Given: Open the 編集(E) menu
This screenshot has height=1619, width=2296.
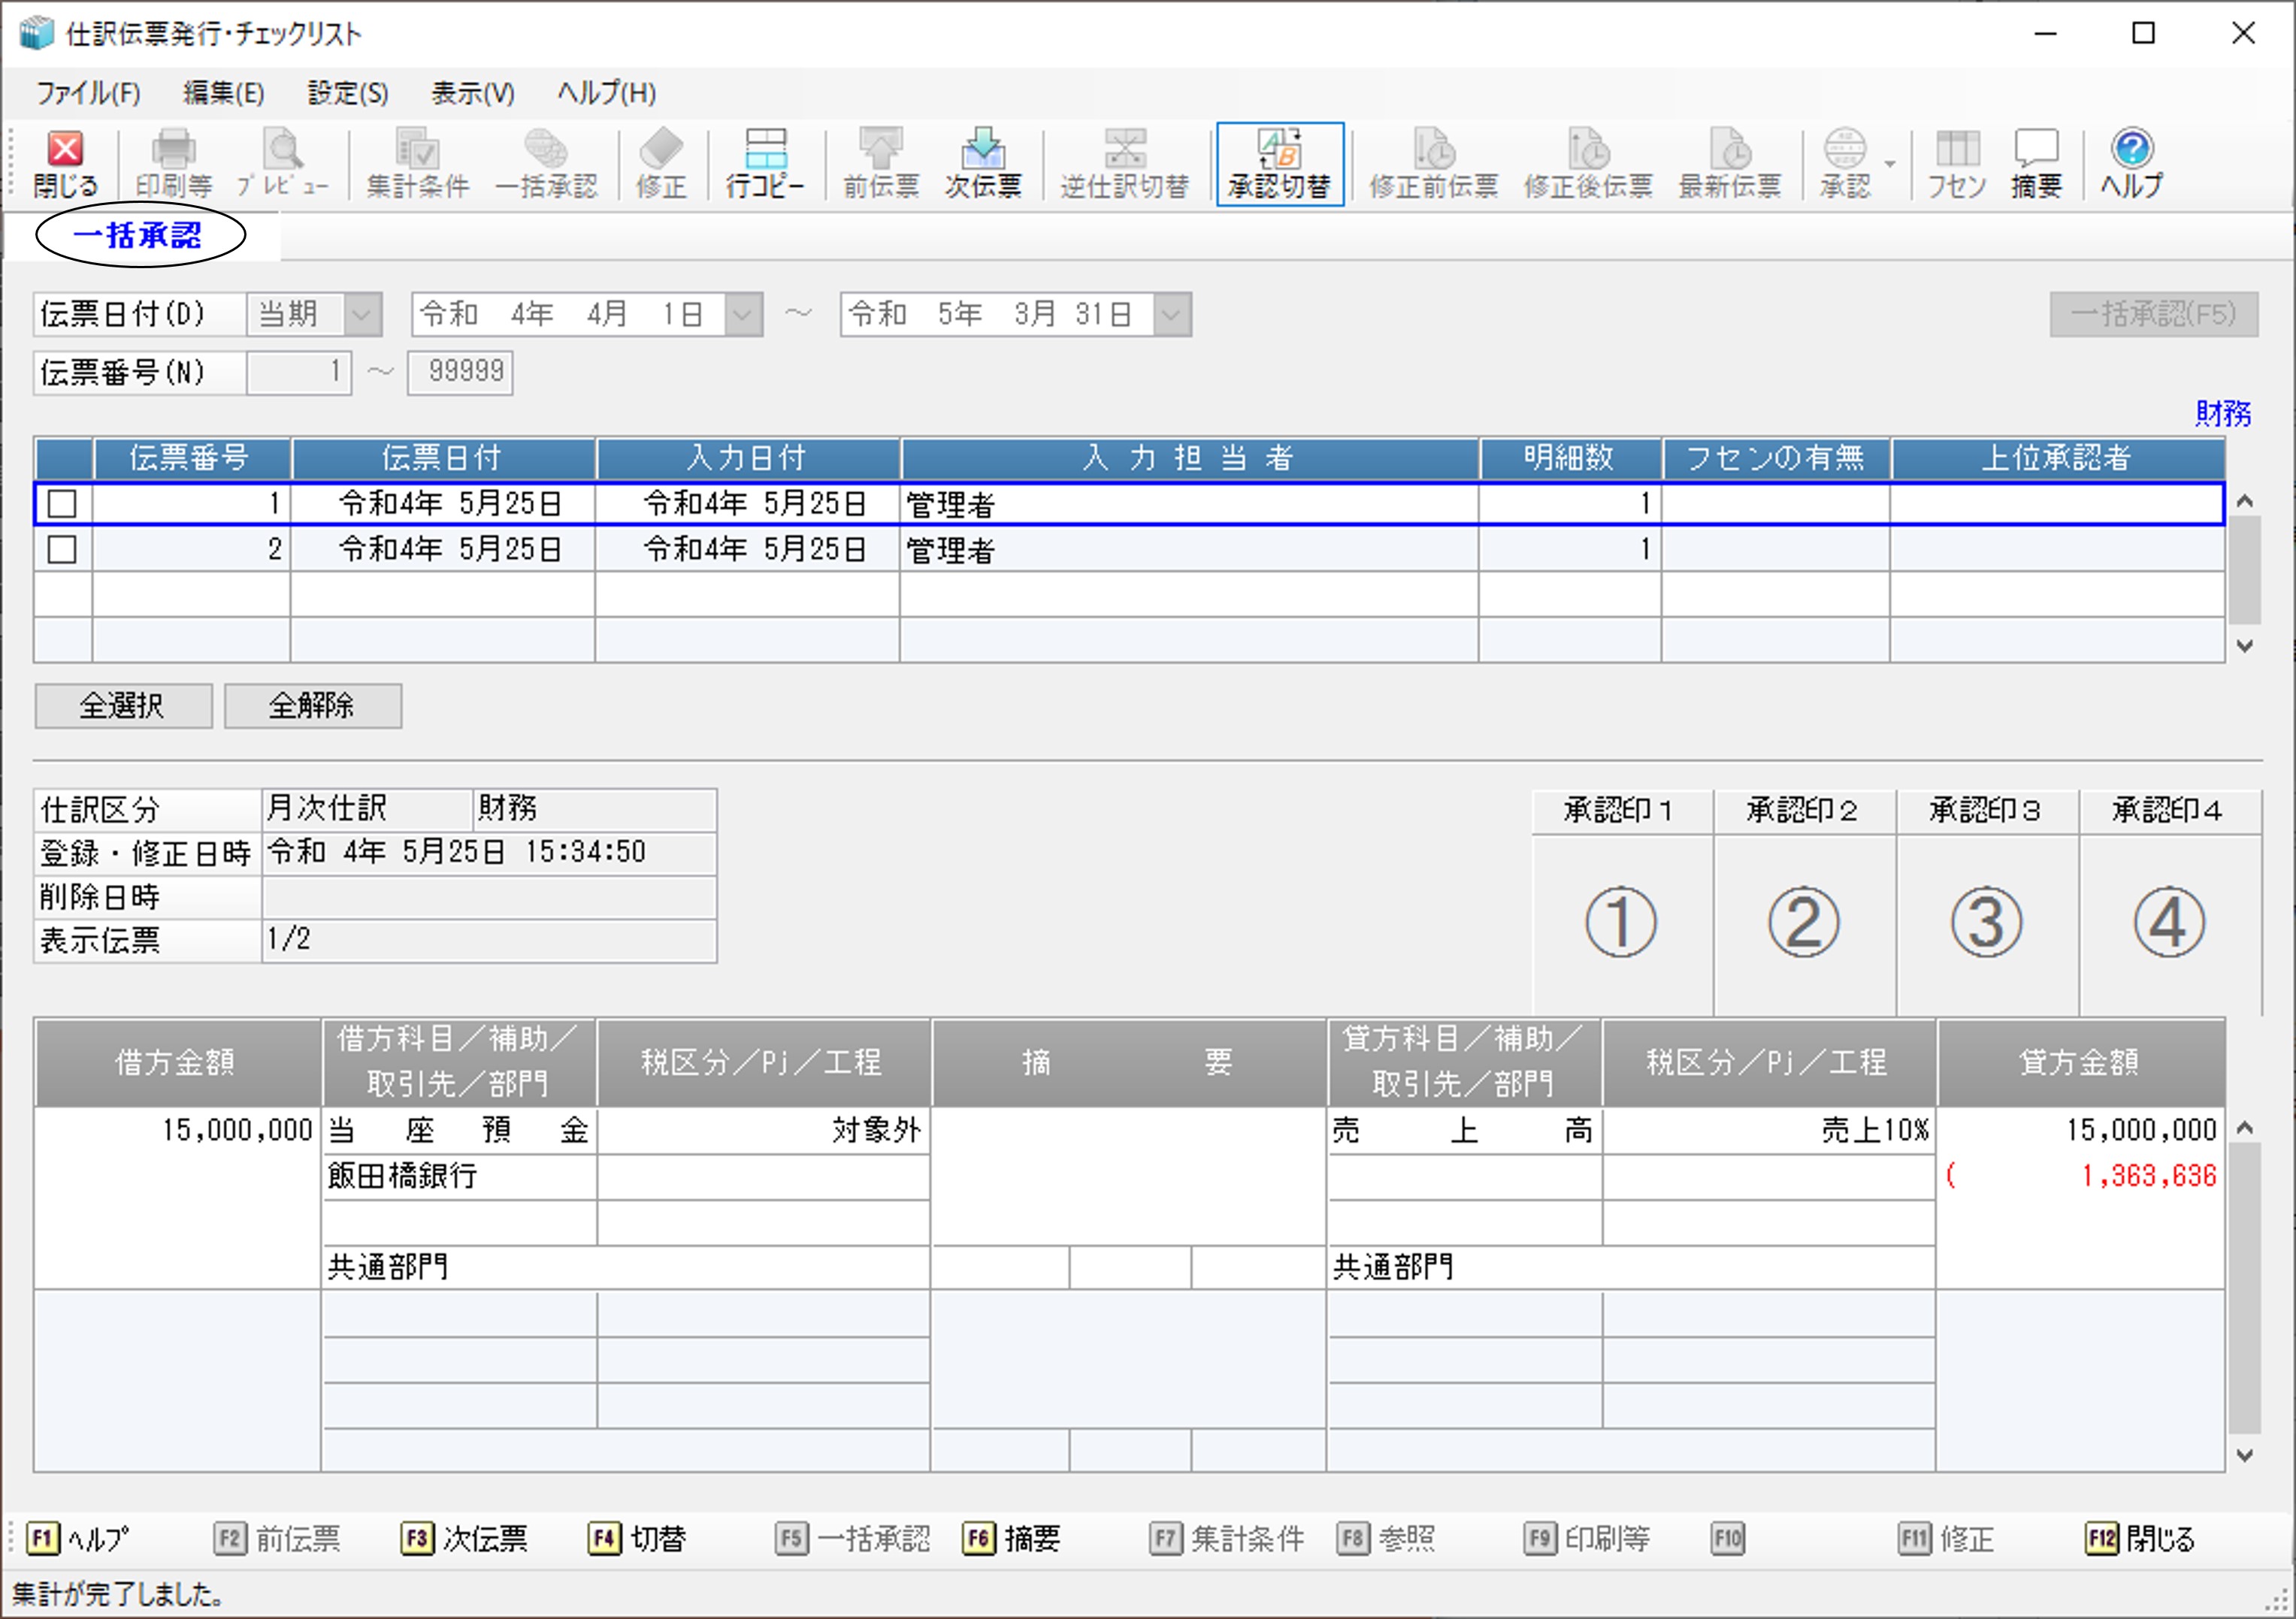Looking at the screenshot, I should (x=224, y=93).
